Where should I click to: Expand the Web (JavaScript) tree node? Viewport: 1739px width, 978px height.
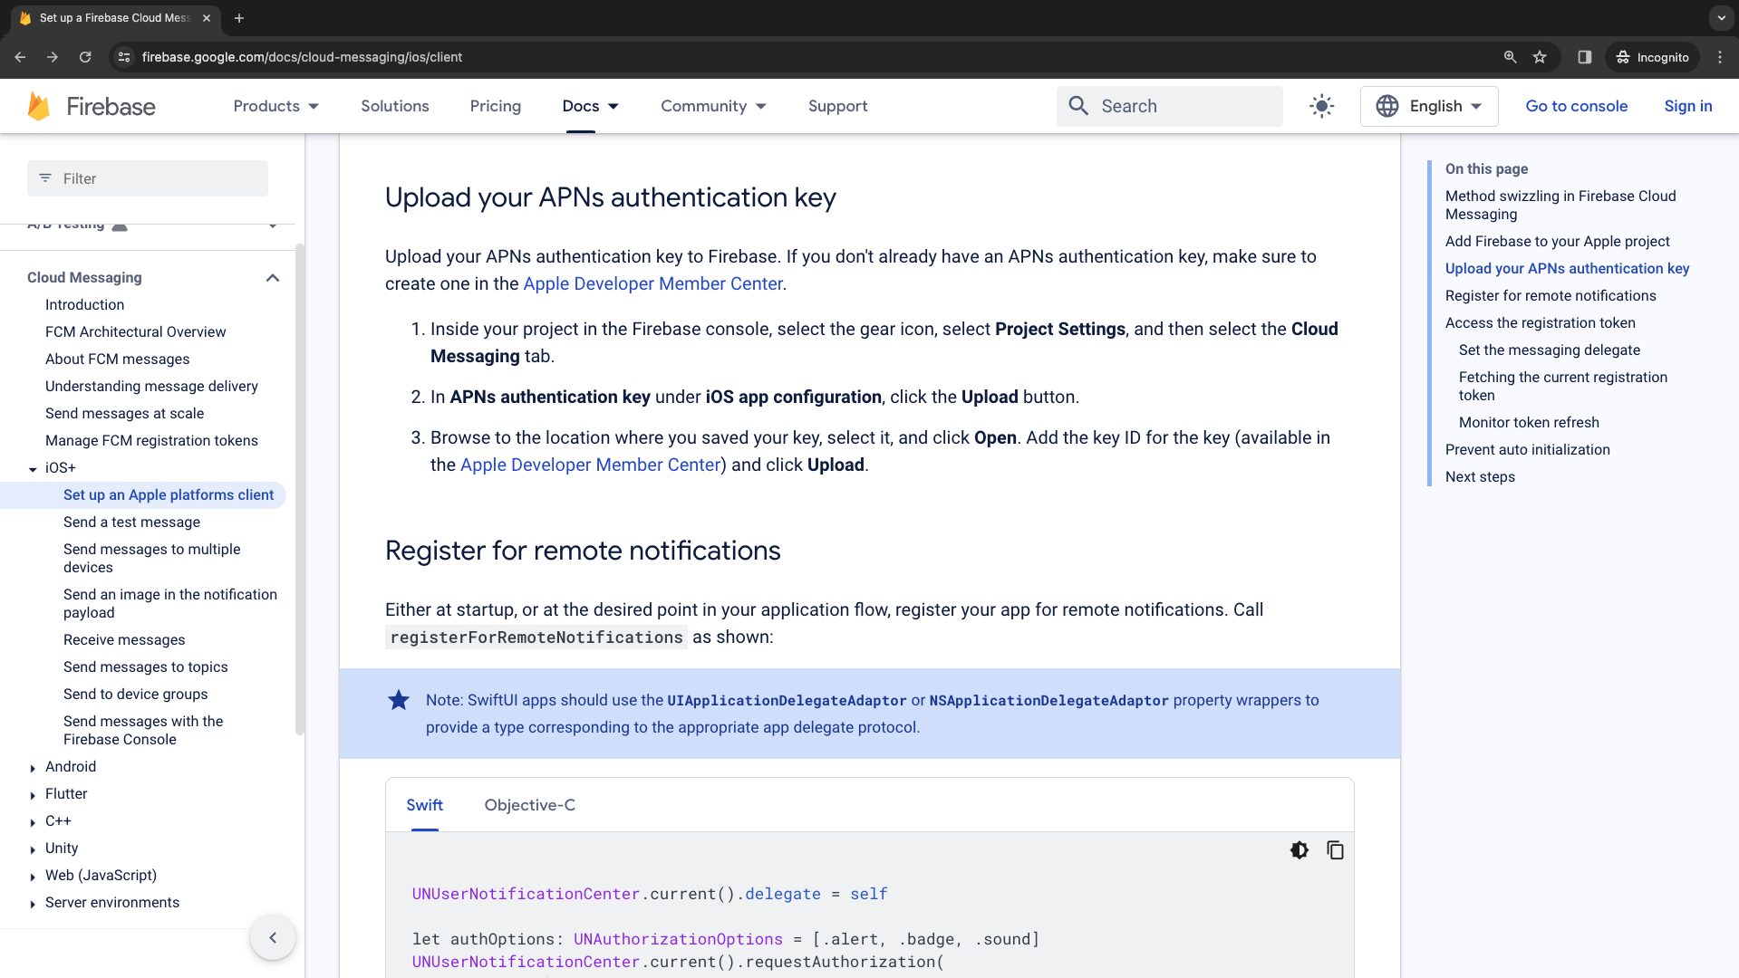33,877
